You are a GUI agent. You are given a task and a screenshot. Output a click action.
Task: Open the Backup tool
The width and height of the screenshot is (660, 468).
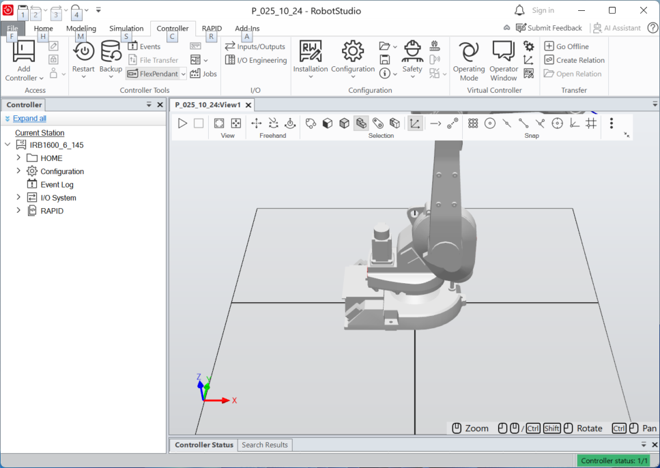[111, 52]
